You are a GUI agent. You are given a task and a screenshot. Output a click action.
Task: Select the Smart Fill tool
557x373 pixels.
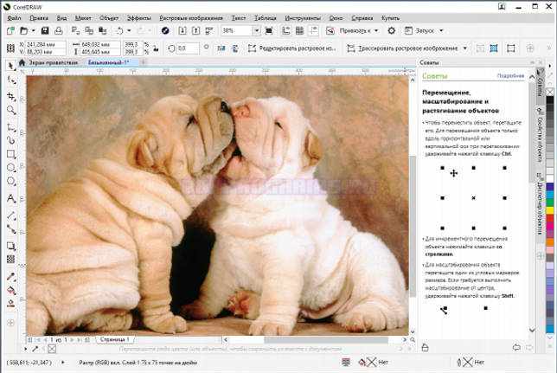click(11, 303)
